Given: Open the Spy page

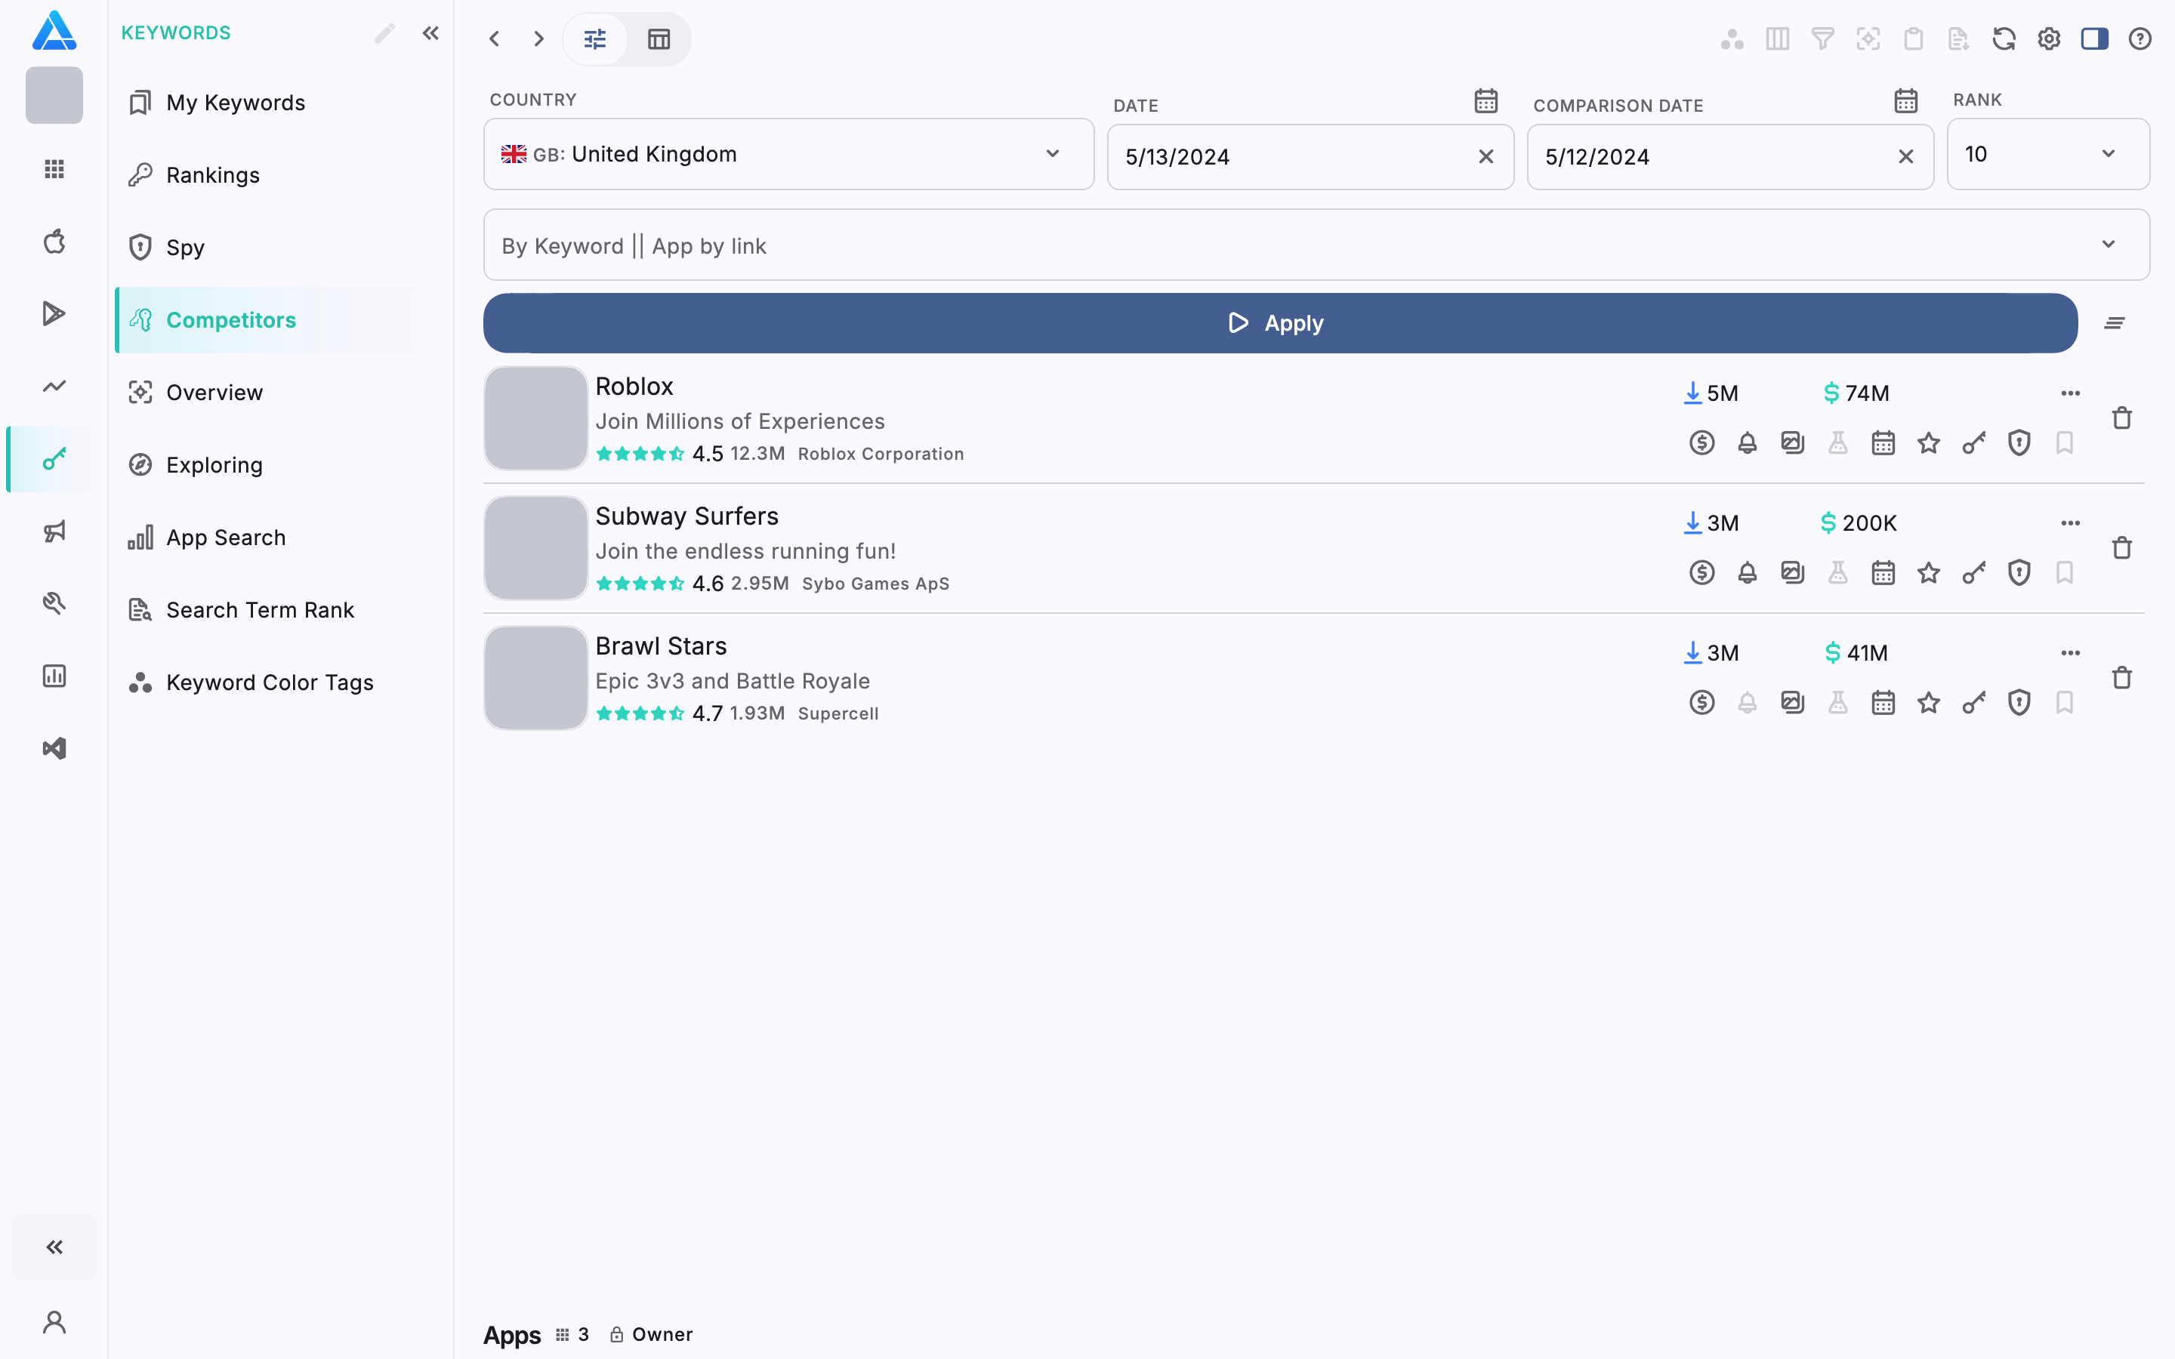Looking at the screenshot, I should (279, 247).
